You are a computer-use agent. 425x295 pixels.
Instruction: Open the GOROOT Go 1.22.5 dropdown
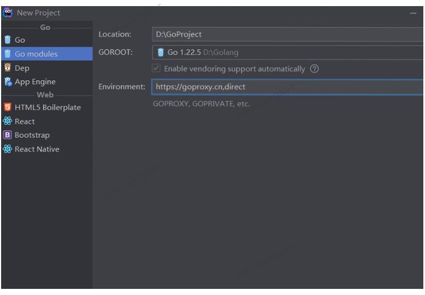click(x=288, y=52)
